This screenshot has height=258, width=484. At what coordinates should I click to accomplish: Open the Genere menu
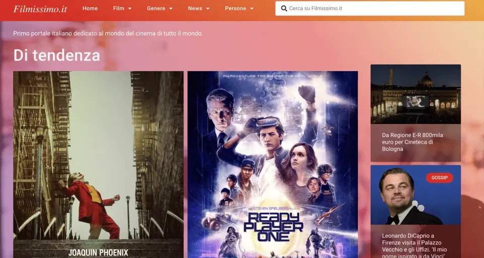[x=156, y=9]
